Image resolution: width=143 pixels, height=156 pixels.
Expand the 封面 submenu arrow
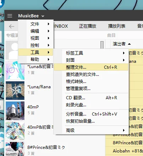pyautogui.click(x=124, y=60)
